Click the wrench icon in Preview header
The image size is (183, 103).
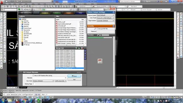pos(98,35)
